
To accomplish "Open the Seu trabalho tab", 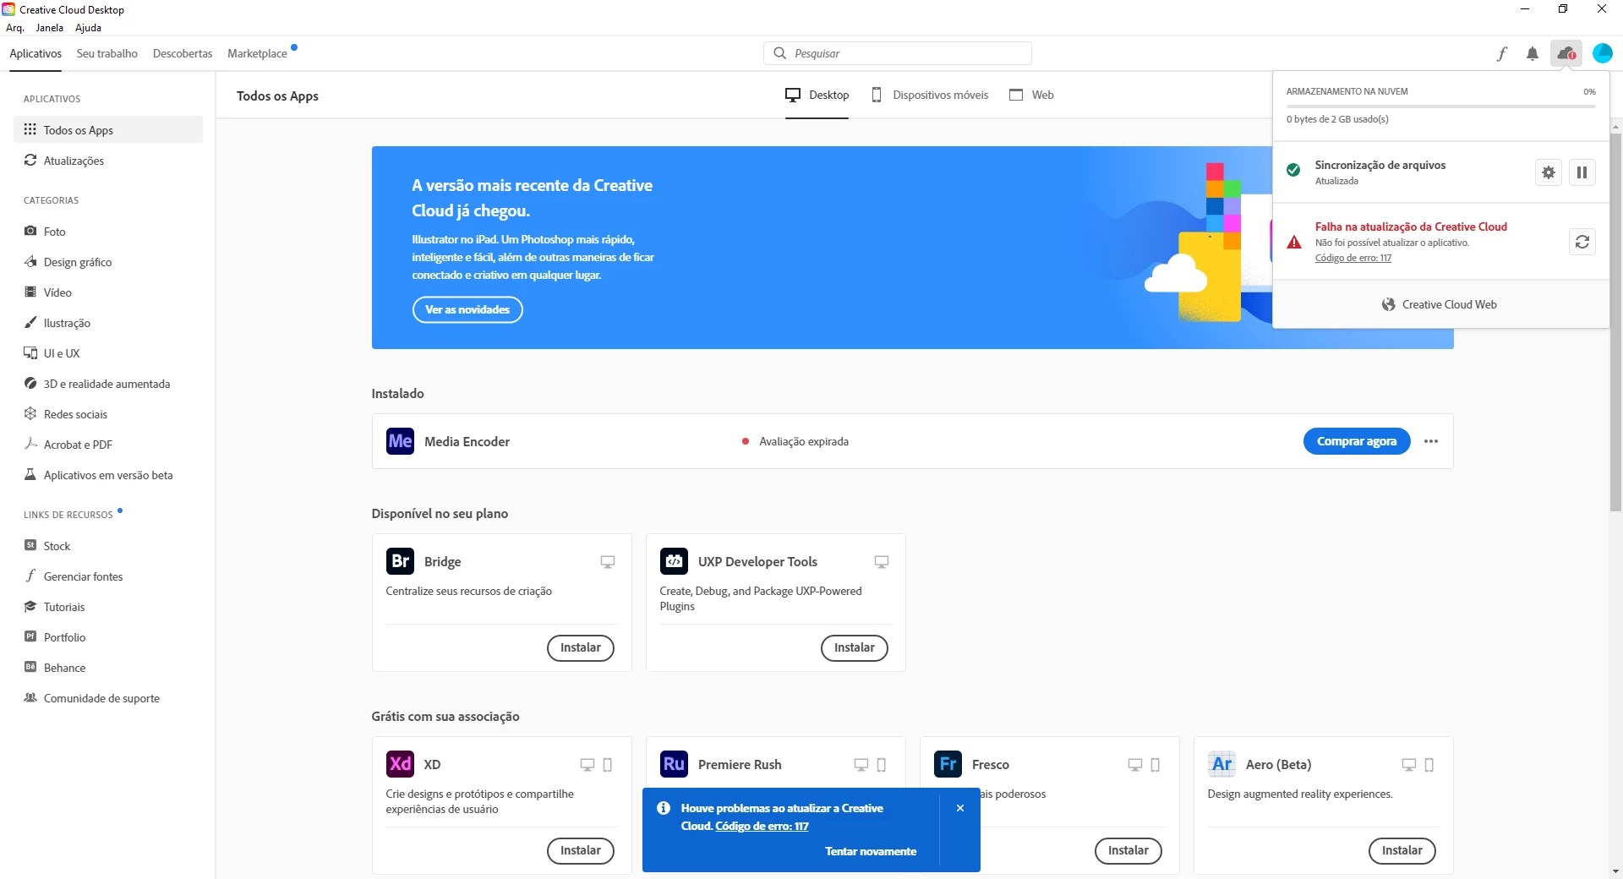I will point(107,53).
